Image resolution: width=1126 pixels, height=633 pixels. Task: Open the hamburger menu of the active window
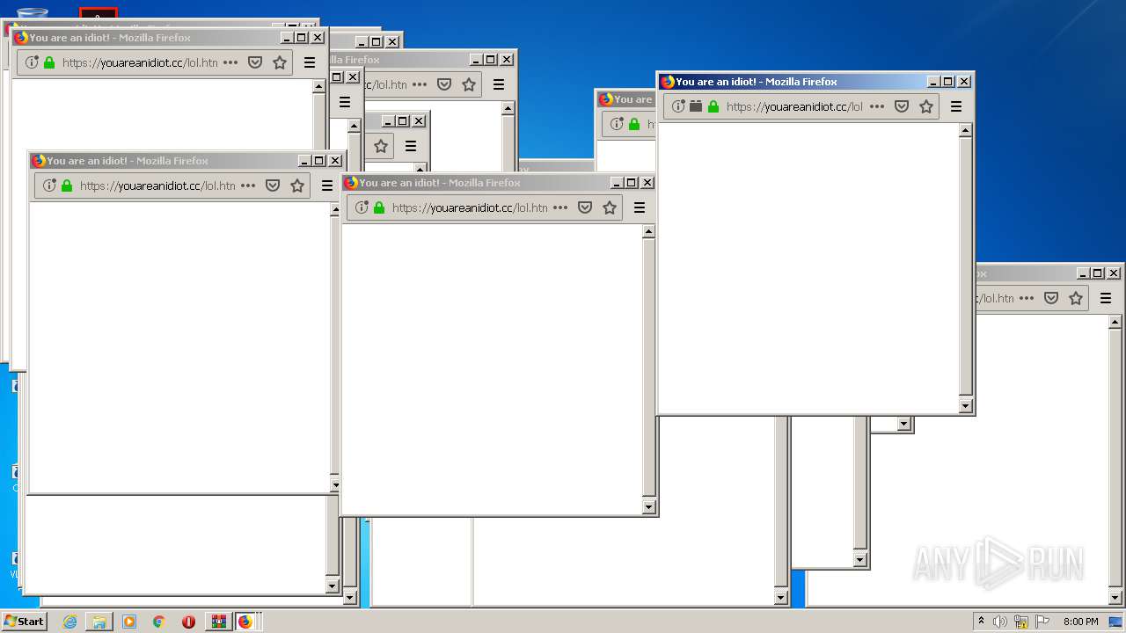(x=956, y=106)
